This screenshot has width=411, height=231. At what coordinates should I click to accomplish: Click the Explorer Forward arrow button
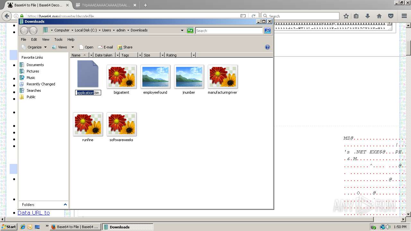(33, 30)
